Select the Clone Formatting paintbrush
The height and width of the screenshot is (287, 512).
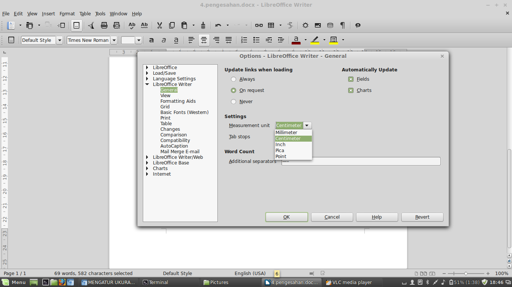point(203,25)
